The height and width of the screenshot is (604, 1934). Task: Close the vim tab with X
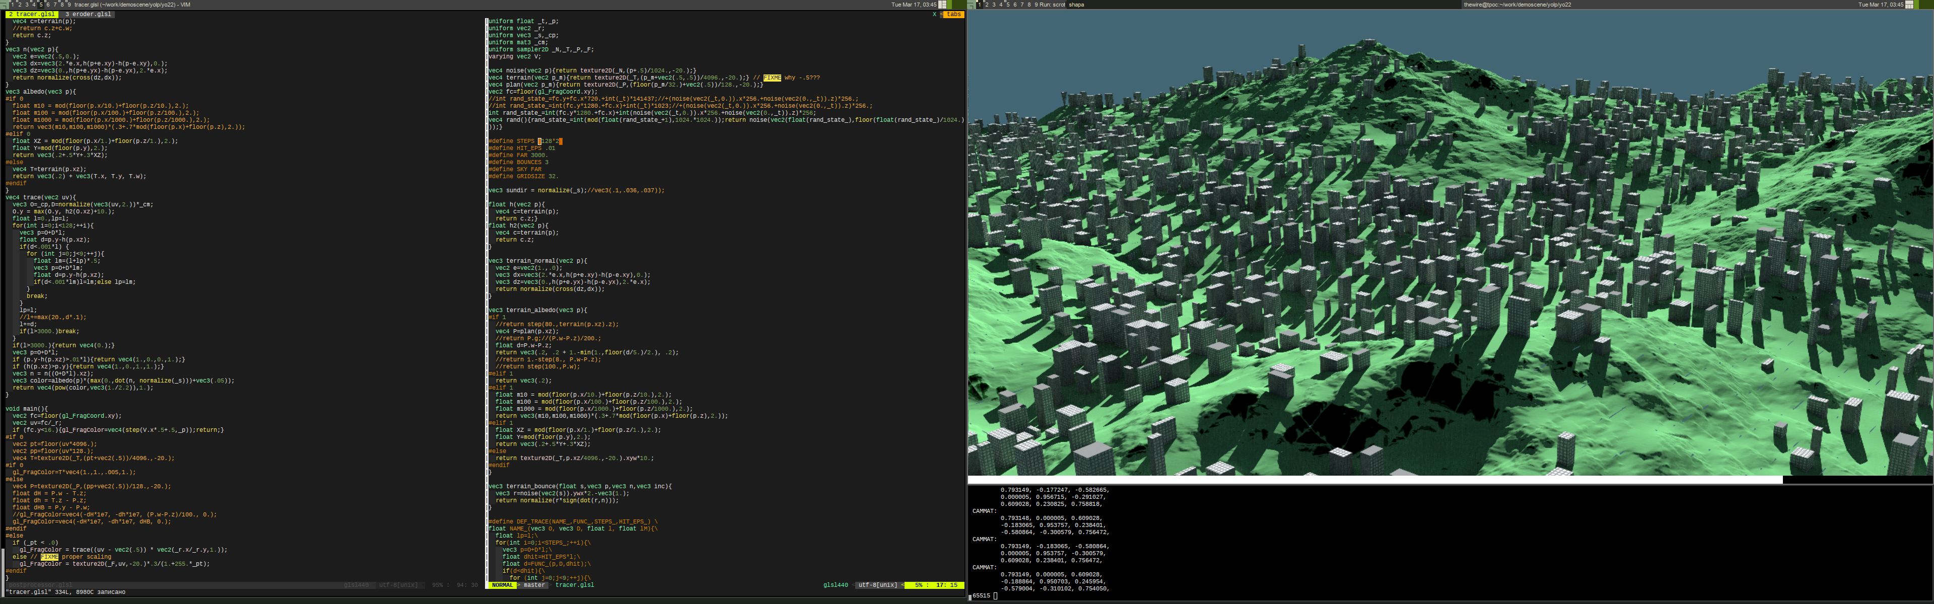tap(935, 14)
